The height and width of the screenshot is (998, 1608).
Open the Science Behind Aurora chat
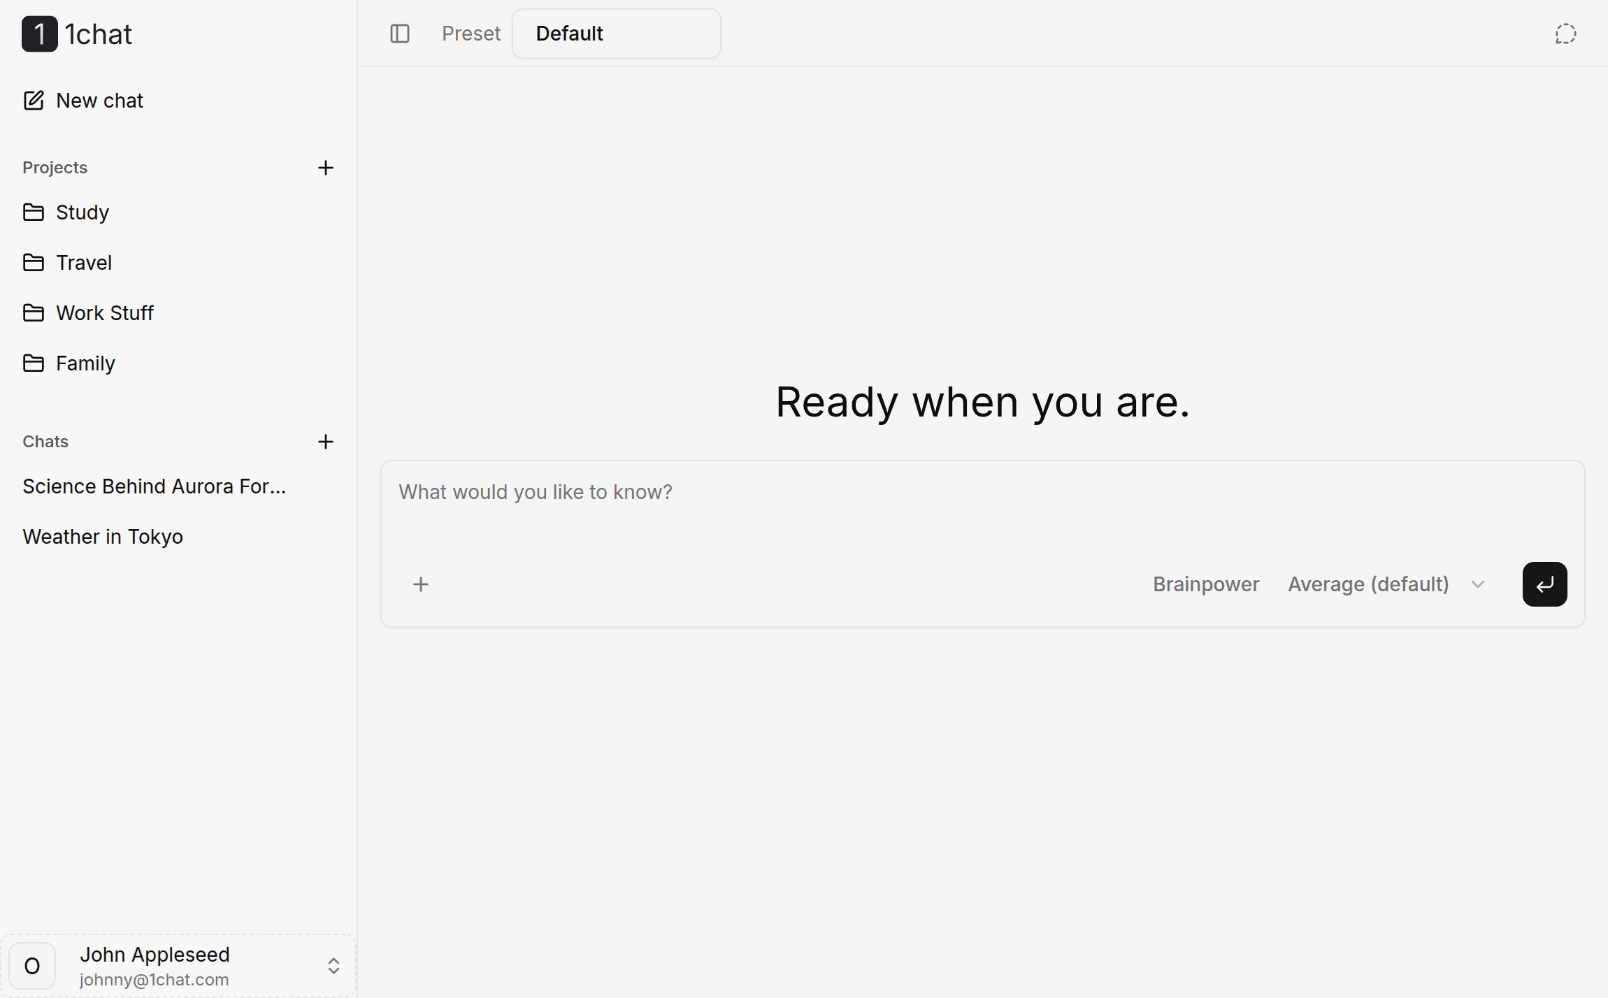point(155,486)
